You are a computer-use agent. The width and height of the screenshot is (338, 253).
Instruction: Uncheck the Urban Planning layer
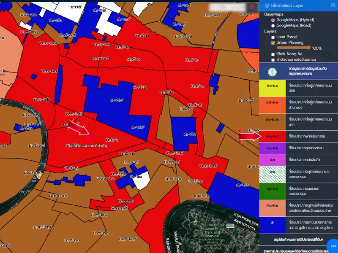pos(273,43)
